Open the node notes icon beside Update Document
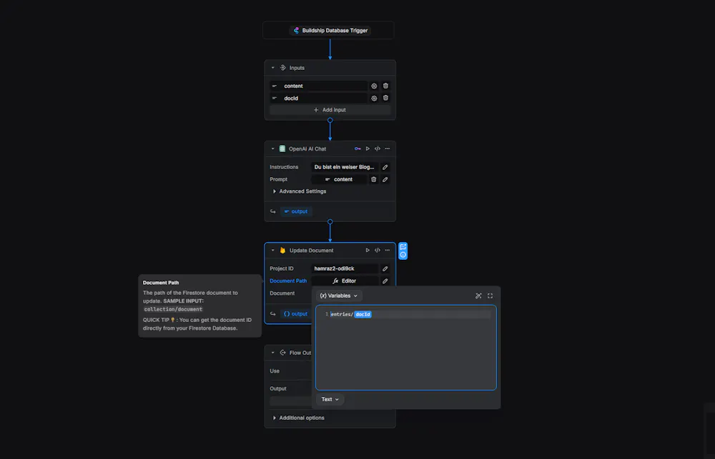This screenshot has height=459, width=715. (403, 247)
